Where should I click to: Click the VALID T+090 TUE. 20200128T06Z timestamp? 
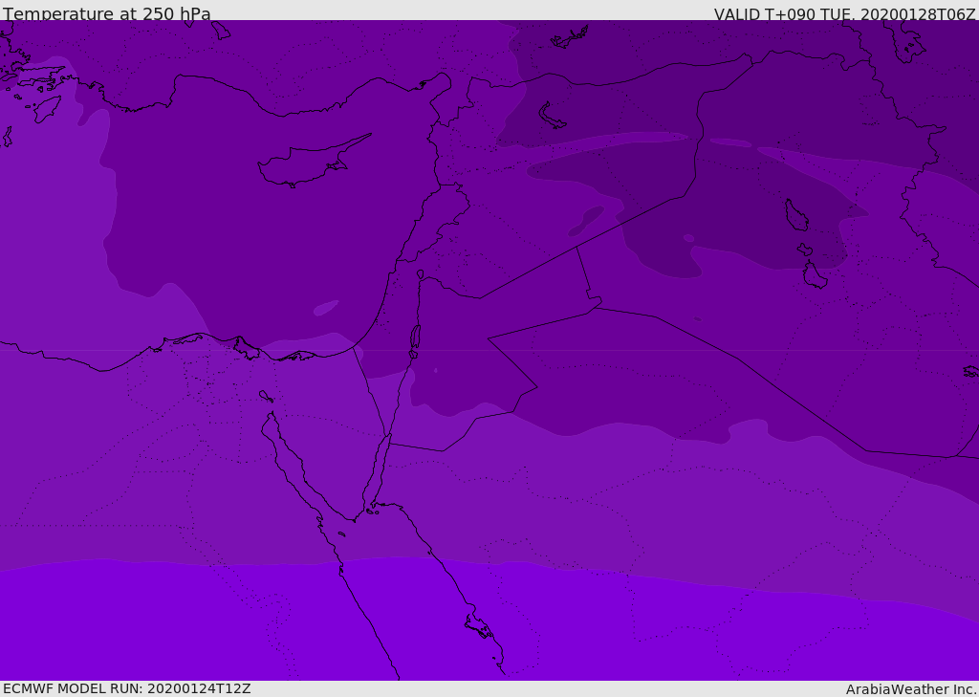pos(845,14)
